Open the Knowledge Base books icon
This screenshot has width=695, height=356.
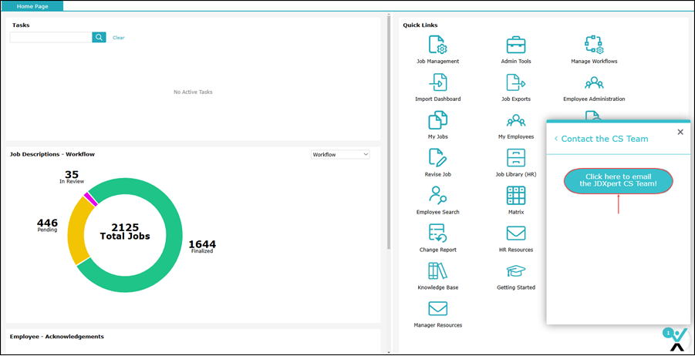tap(437, 271)
